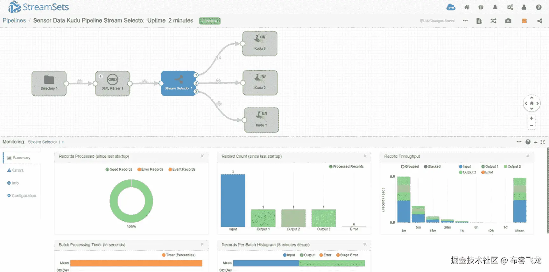Select the Grouped radio option

[410, 167]
